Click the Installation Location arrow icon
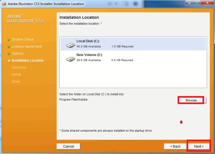The width and height of the screenshot is (215, 154). tap(9, 61)
